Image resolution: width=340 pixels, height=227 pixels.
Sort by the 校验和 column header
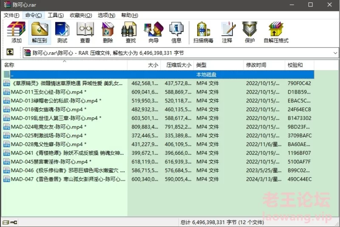300,65
